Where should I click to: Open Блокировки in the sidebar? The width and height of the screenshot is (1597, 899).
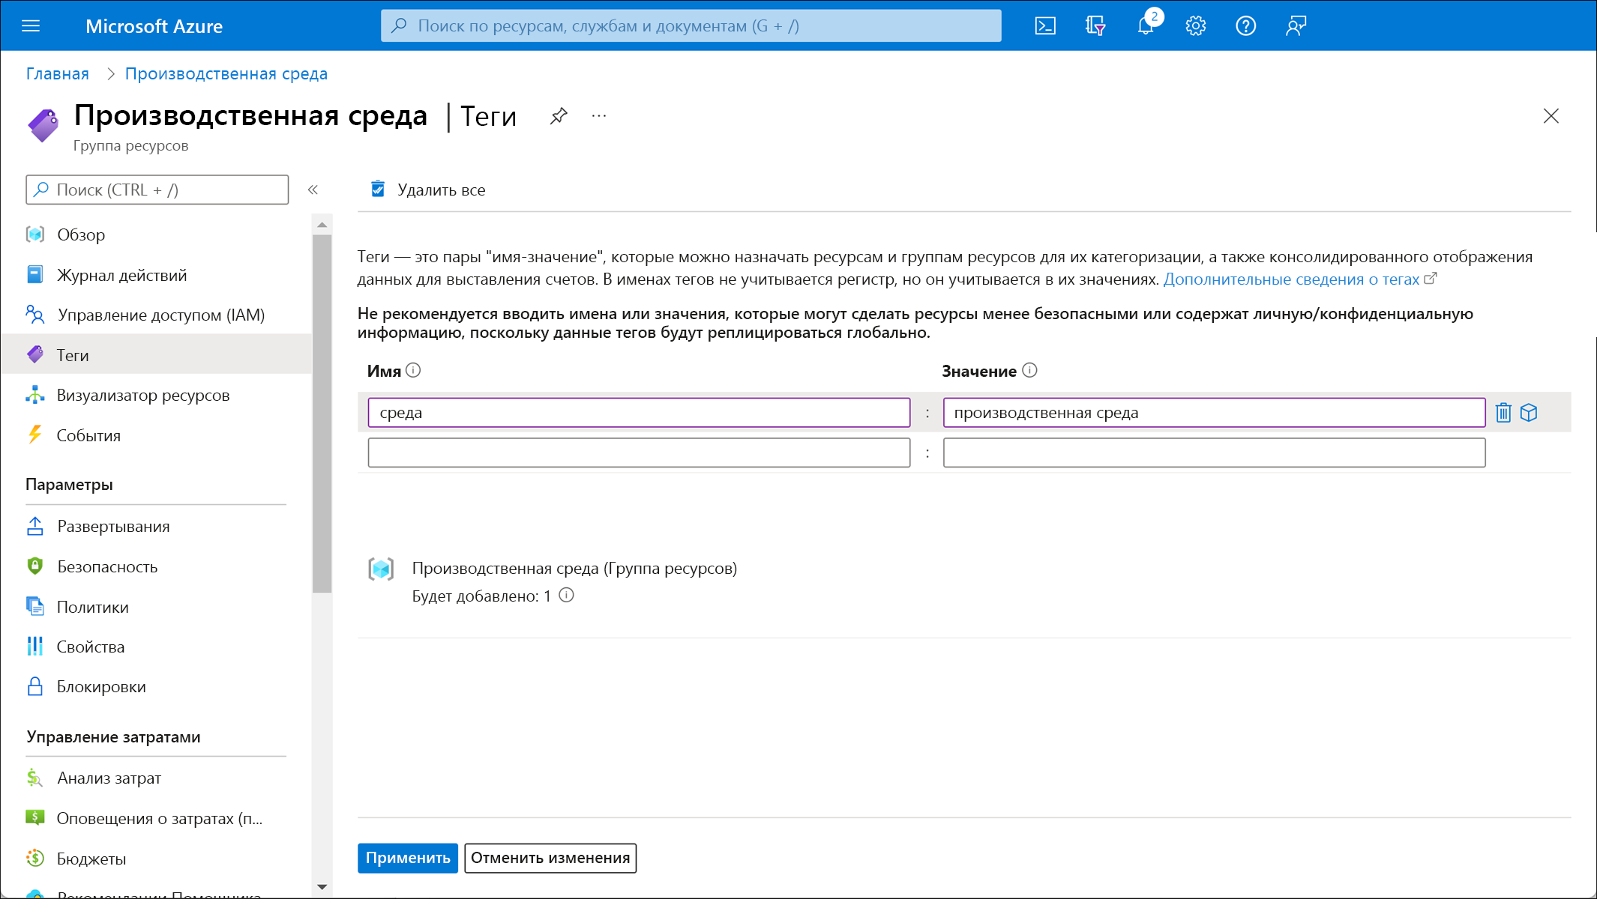point(156,687)
